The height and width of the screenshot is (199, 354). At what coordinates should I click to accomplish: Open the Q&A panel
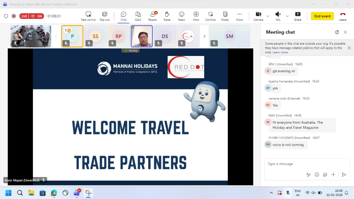[x=138, y=16]
